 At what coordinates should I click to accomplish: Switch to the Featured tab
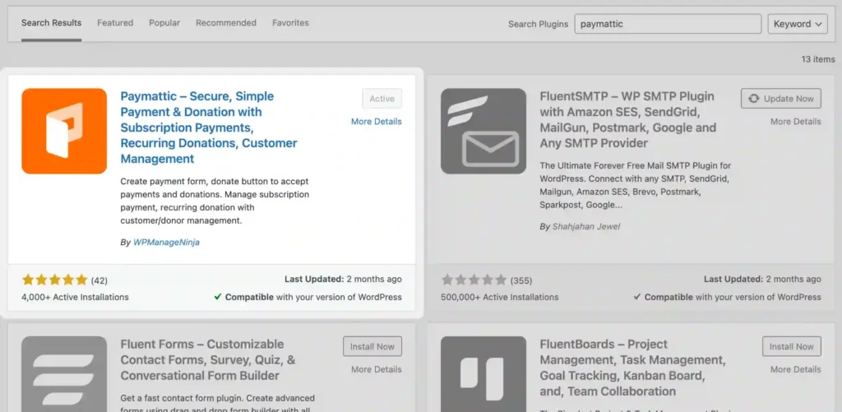[x=115, y=23]
